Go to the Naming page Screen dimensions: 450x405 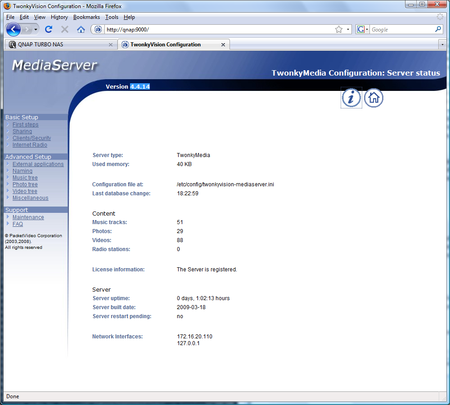[22, 171]
